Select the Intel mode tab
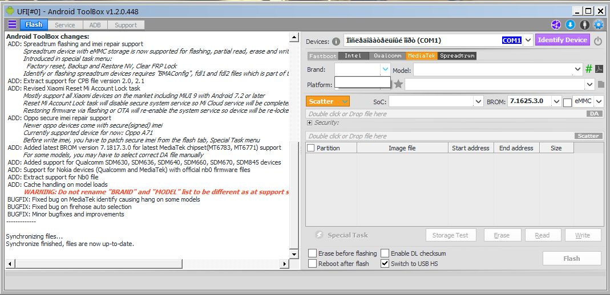Image resolution: width=610 pixels, height=295 pixels. coord(353,56)
